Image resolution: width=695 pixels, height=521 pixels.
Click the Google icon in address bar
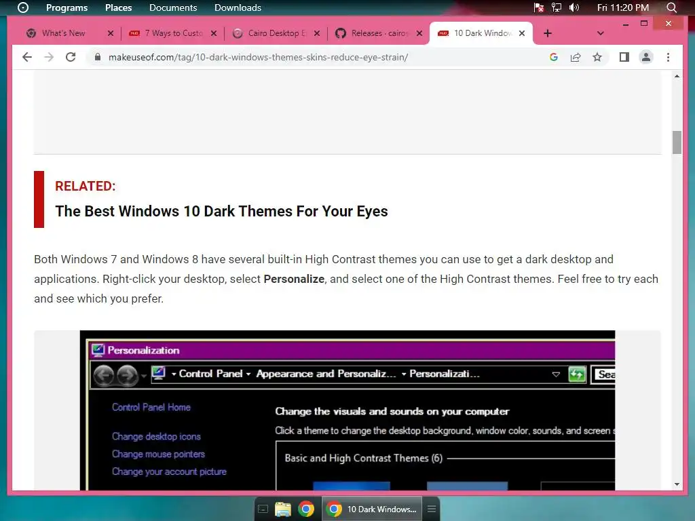(x=554, y=57)
